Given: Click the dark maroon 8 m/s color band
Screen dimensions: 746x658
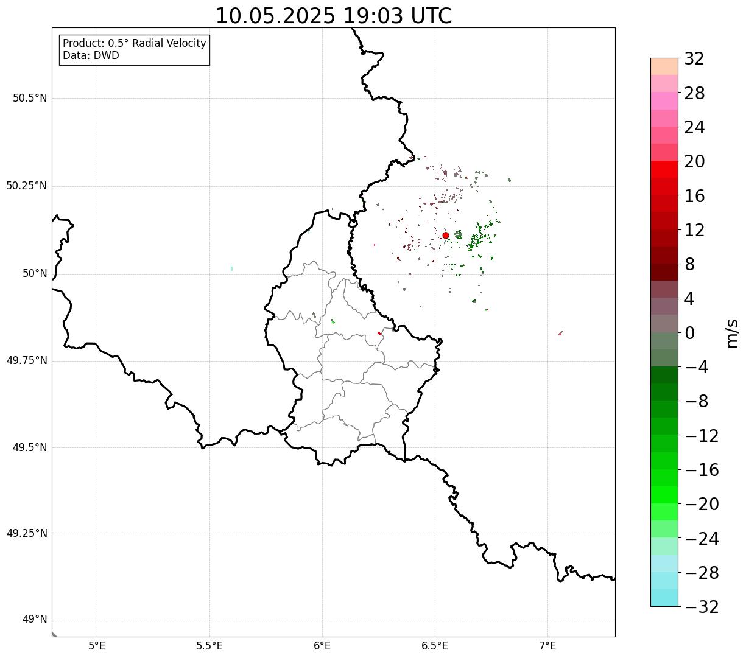Looking at the screenshot, I should click(x=664, y=272).
